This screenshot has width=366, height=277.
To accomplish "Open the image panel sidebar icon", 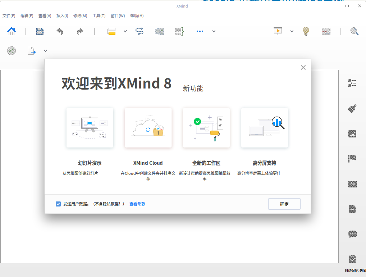I will pyautogui.click(x=352, y=134).
